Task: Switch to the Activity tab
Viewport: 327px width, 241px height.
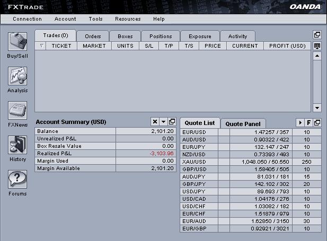Action: pyautogui.click(x=237, y=36)
